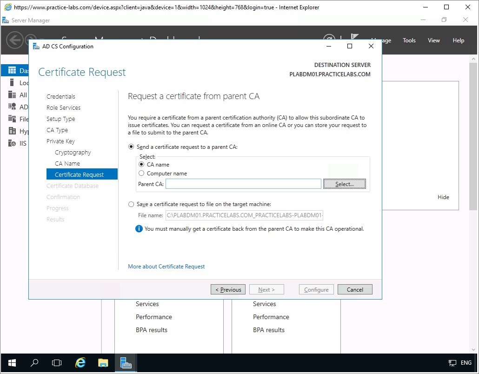Open the Cryptography wizard step
479x374 pixels.
coord(73,153)
